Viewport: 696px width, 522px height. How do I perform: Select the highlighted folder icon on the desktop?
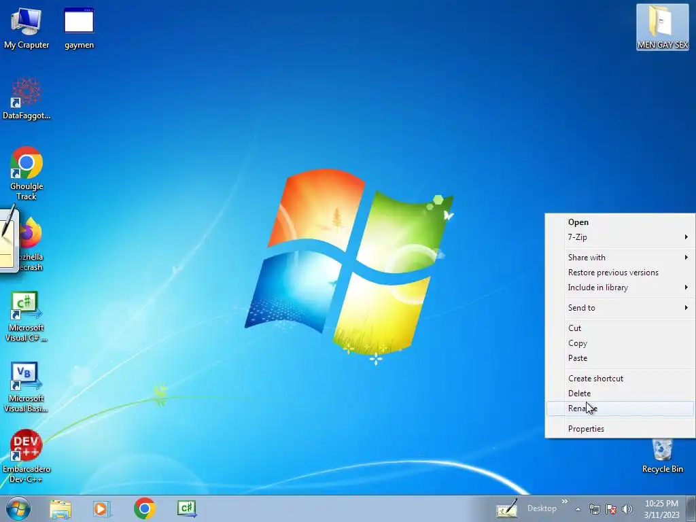(x=662, y=27)
